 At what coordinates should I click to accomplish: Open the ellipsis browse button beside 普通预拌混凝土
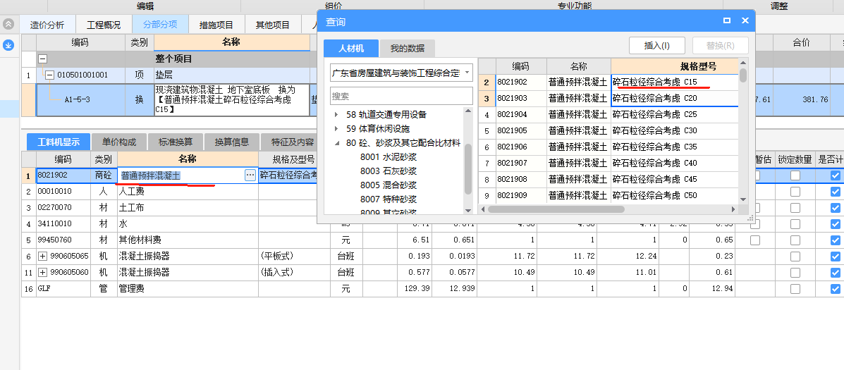[250, 175]
